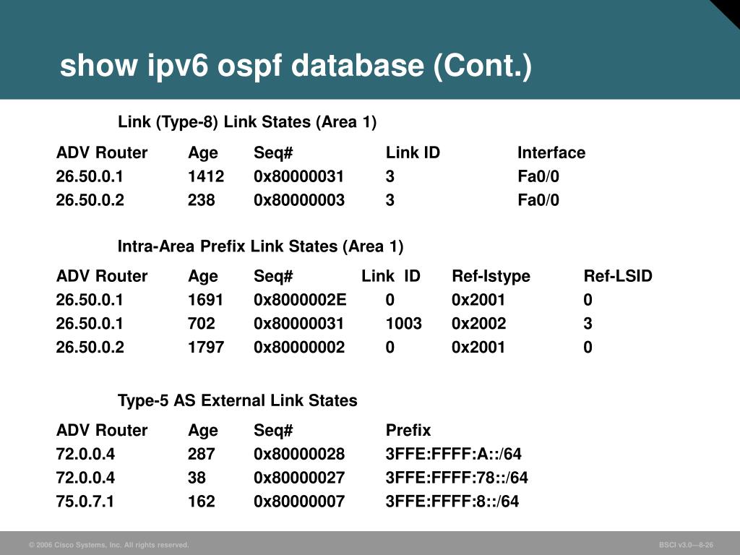Select Age value 162

[x=202, y=502]
